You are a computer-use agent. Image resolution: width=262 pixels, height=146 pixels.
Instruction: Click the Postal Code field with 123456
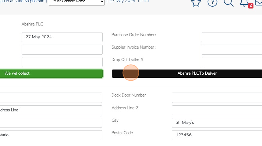[x=217, y=135]
